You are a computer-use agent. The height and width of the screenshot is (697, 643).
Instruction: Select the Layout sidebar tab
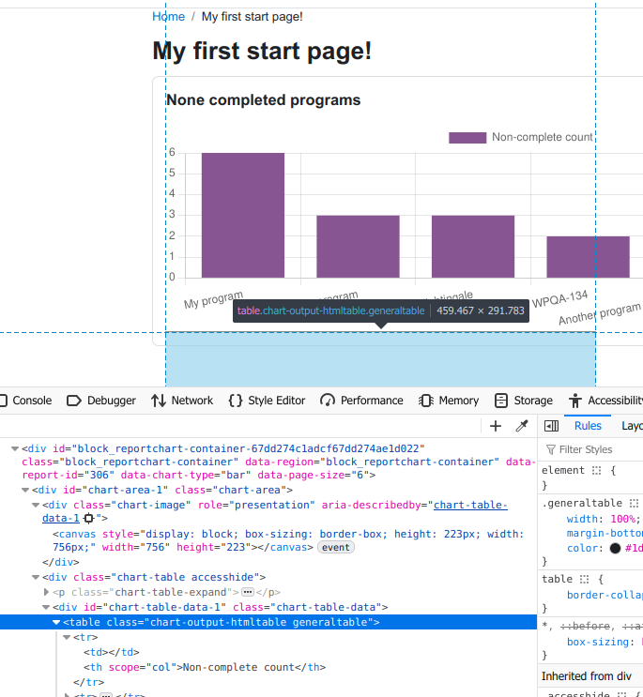point(632,426)
